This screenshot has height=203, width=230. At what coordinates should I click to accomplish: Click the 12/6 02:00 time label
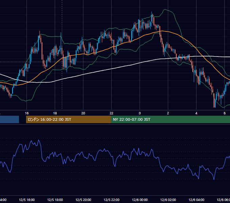[168, 200]
